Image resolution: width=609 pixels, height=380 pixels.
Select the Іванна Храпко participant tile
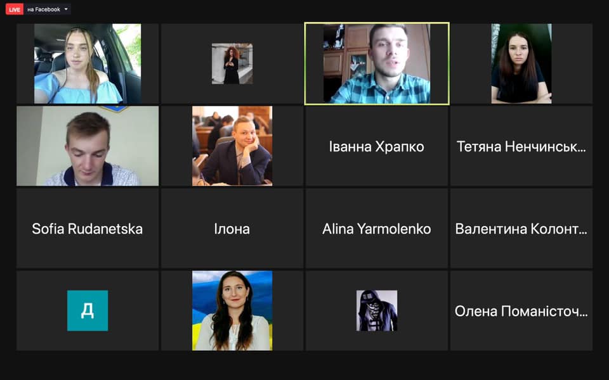click(377, 146)
